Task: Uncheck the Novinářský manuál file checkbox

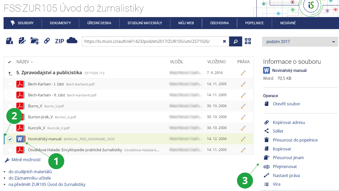Action: tap(10, 139)
